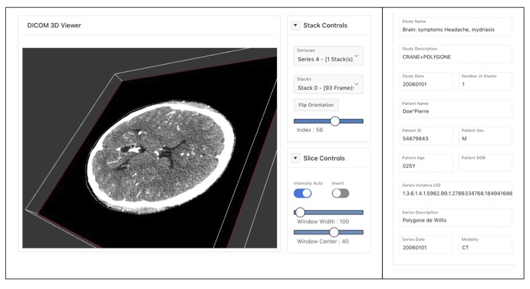Collapse the Slice Controls panel arrow

point(295,158)
